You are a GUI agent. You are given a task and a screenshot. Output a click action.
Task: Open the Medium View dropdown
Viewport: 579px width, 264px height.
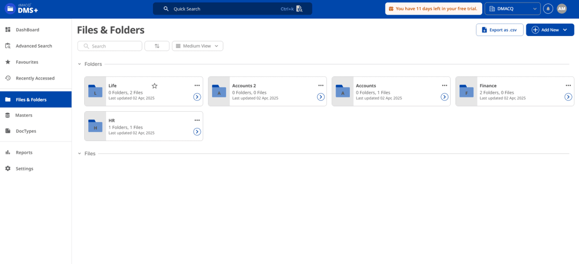pyautogui.click(x=197, y=46)
